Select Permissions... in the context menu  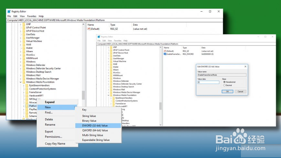pyautogui.click(x=57, y=137)
